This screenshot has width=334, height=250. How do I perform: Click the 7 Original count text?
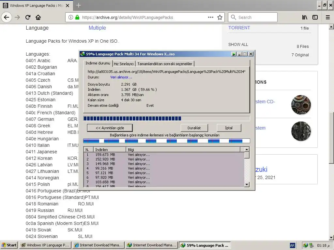(x=300, y=55)
